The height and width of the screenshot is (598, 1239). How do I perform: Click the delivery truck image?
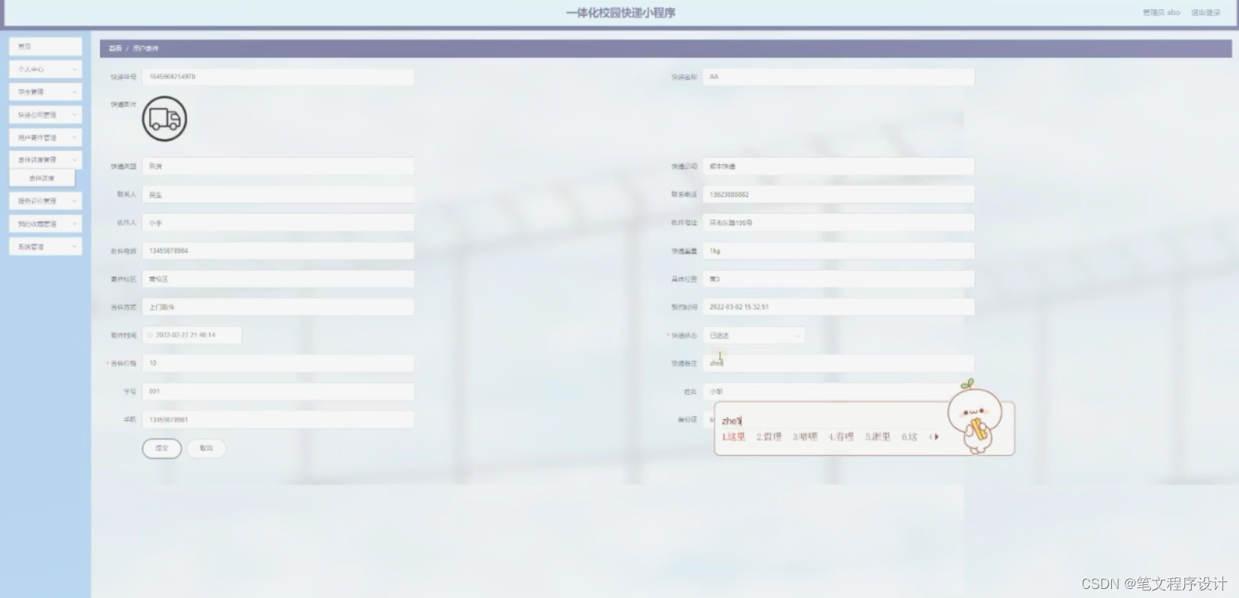[164, 119]
